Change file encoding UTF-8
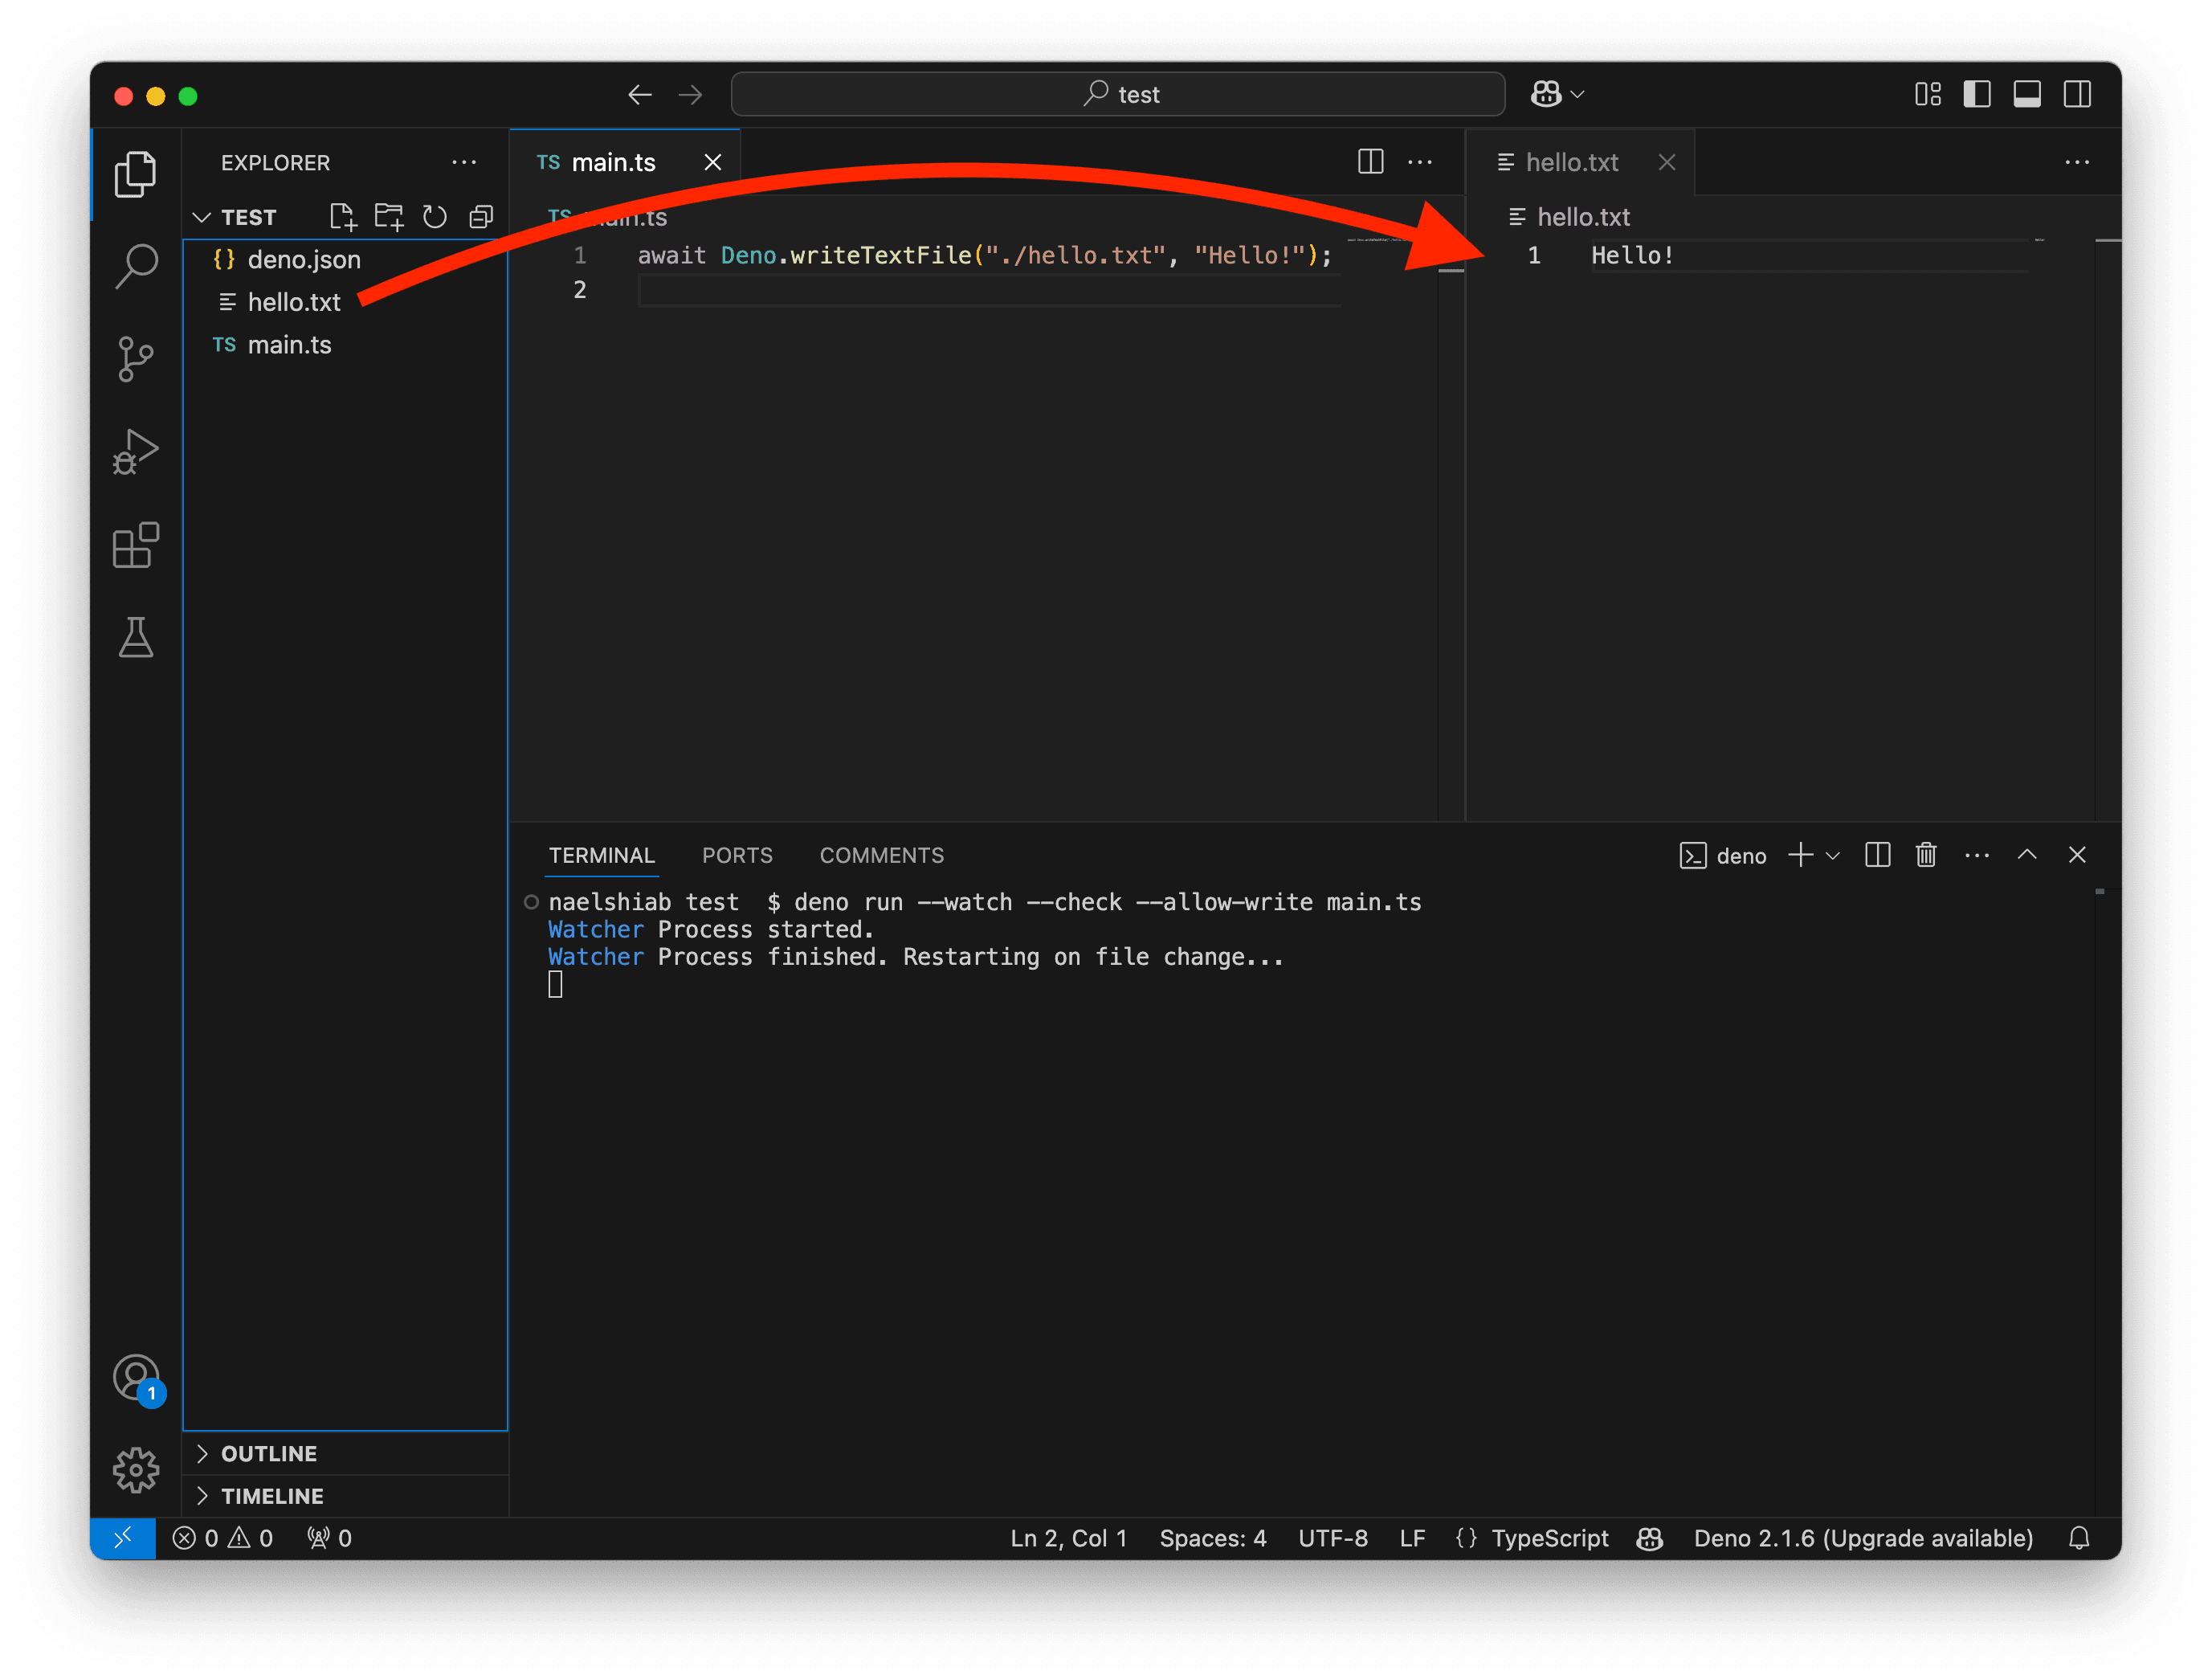This screenshot has height=1679, width=2212. click(x=1332, y=1538)
